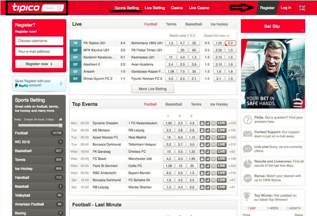
Task: Click the More Live Betting button
Action: point(153,89)
